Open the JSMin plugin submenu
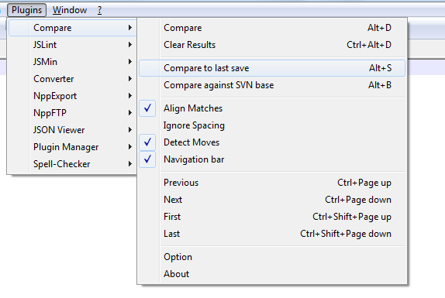Image resolution: width=445 pixels, height=298 pixels. (72, 62)
